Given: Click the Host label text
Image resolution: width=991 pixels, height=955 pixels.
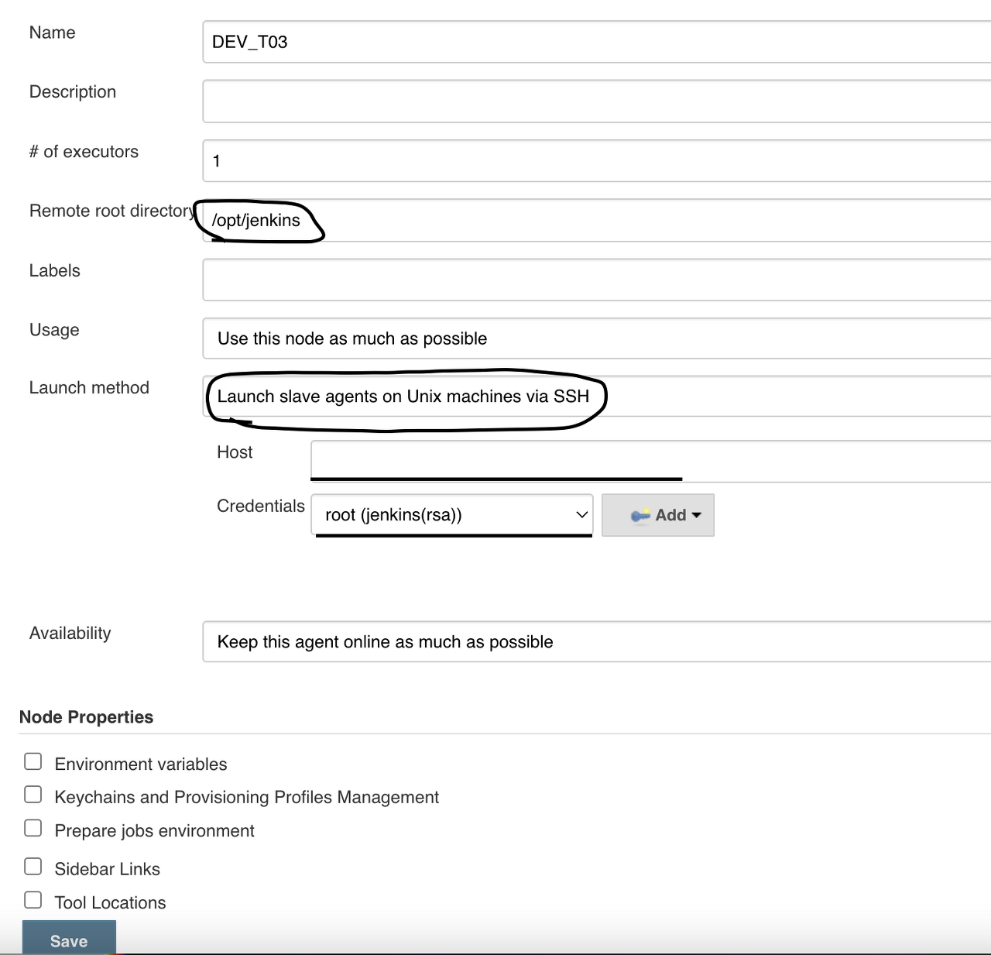Looking at the screenshot, I should [x=235, y=452].
